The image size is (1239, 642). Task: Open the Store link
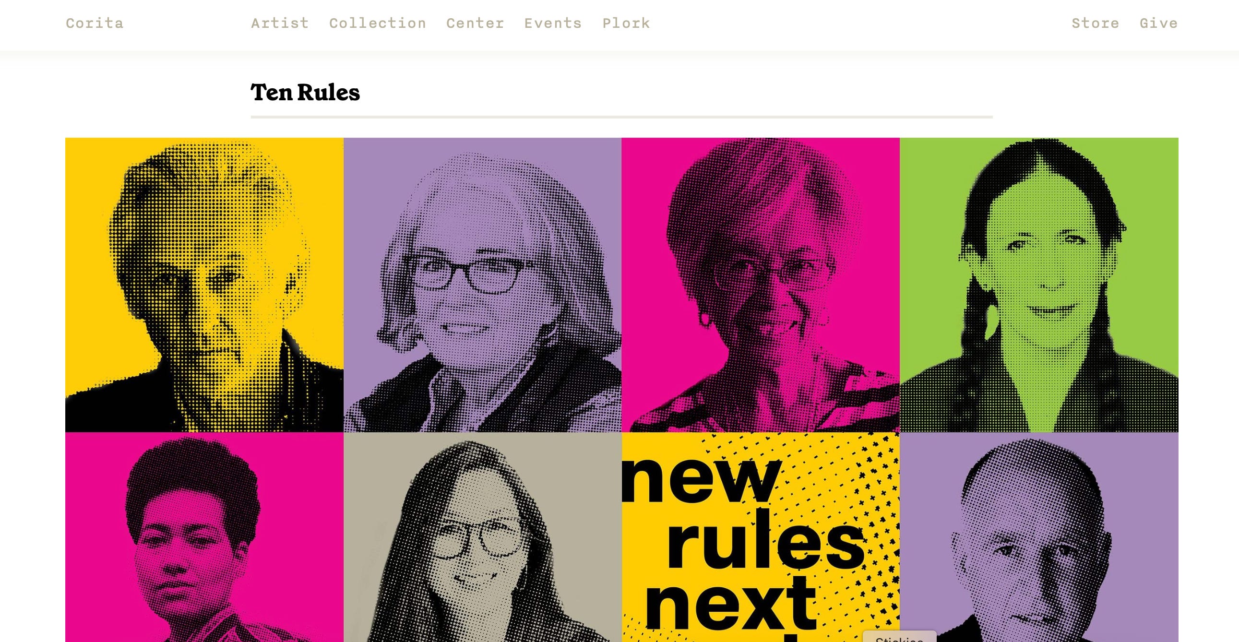coord(1095,23)
